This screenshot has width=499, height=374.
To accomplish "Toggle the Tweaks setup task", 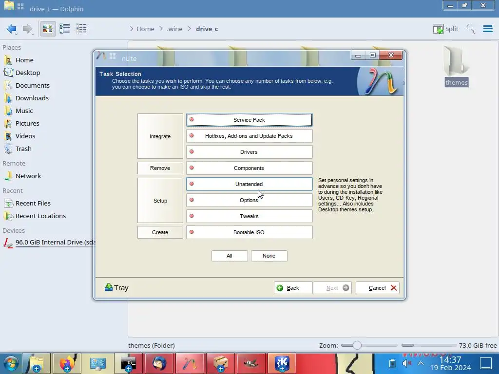I will pos(249,216).
